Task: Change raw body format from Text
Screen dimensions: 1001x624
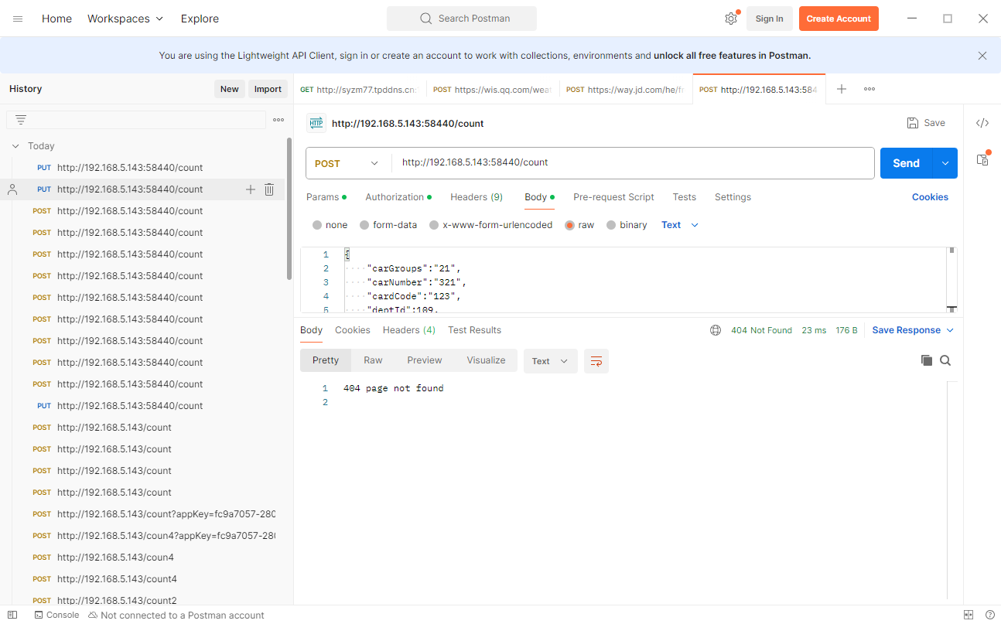Action: tap(680, 225)
